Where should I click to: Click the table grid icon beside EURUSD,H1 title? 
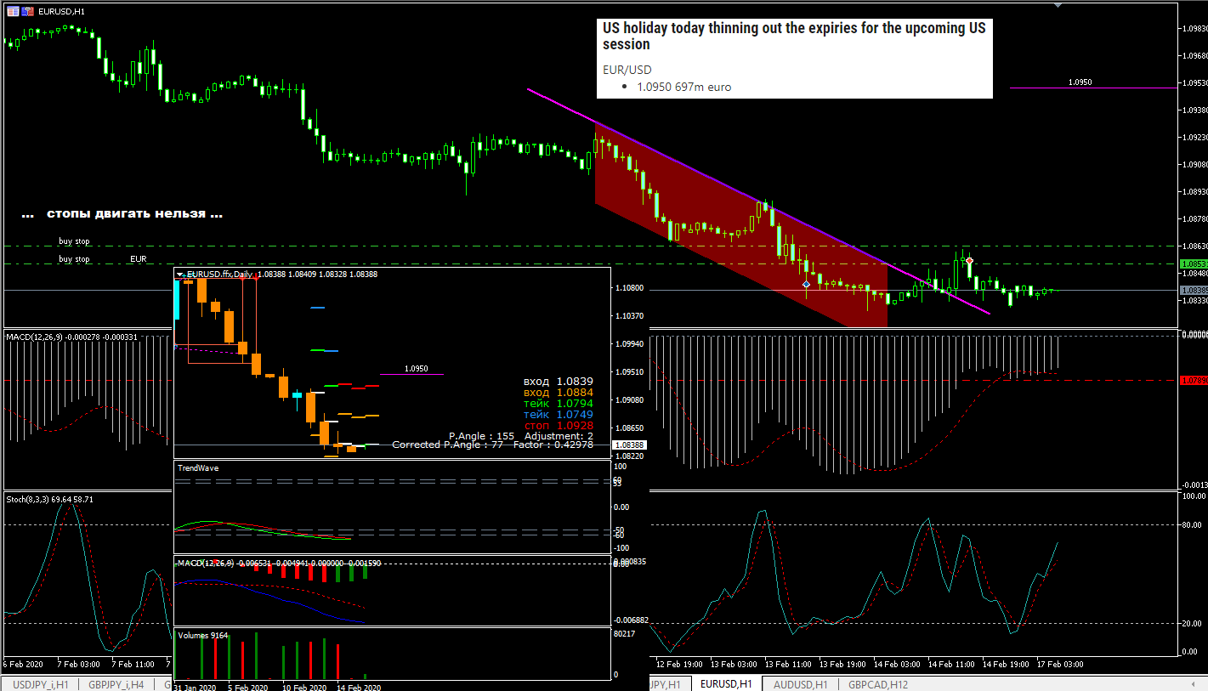coord(12,12)
